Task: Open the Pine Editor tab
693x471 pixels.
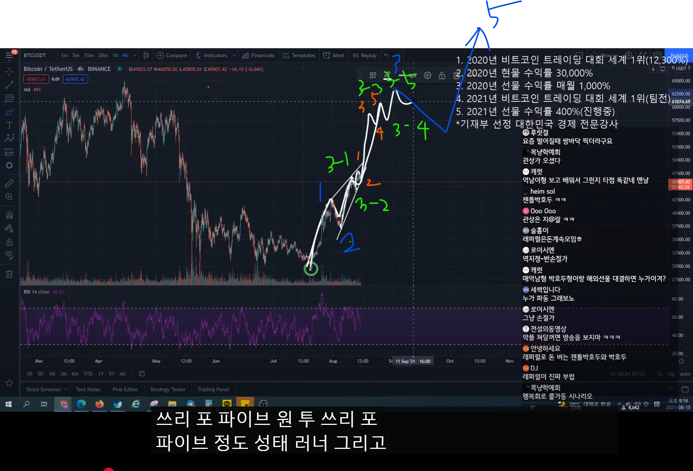Action: 125,389
